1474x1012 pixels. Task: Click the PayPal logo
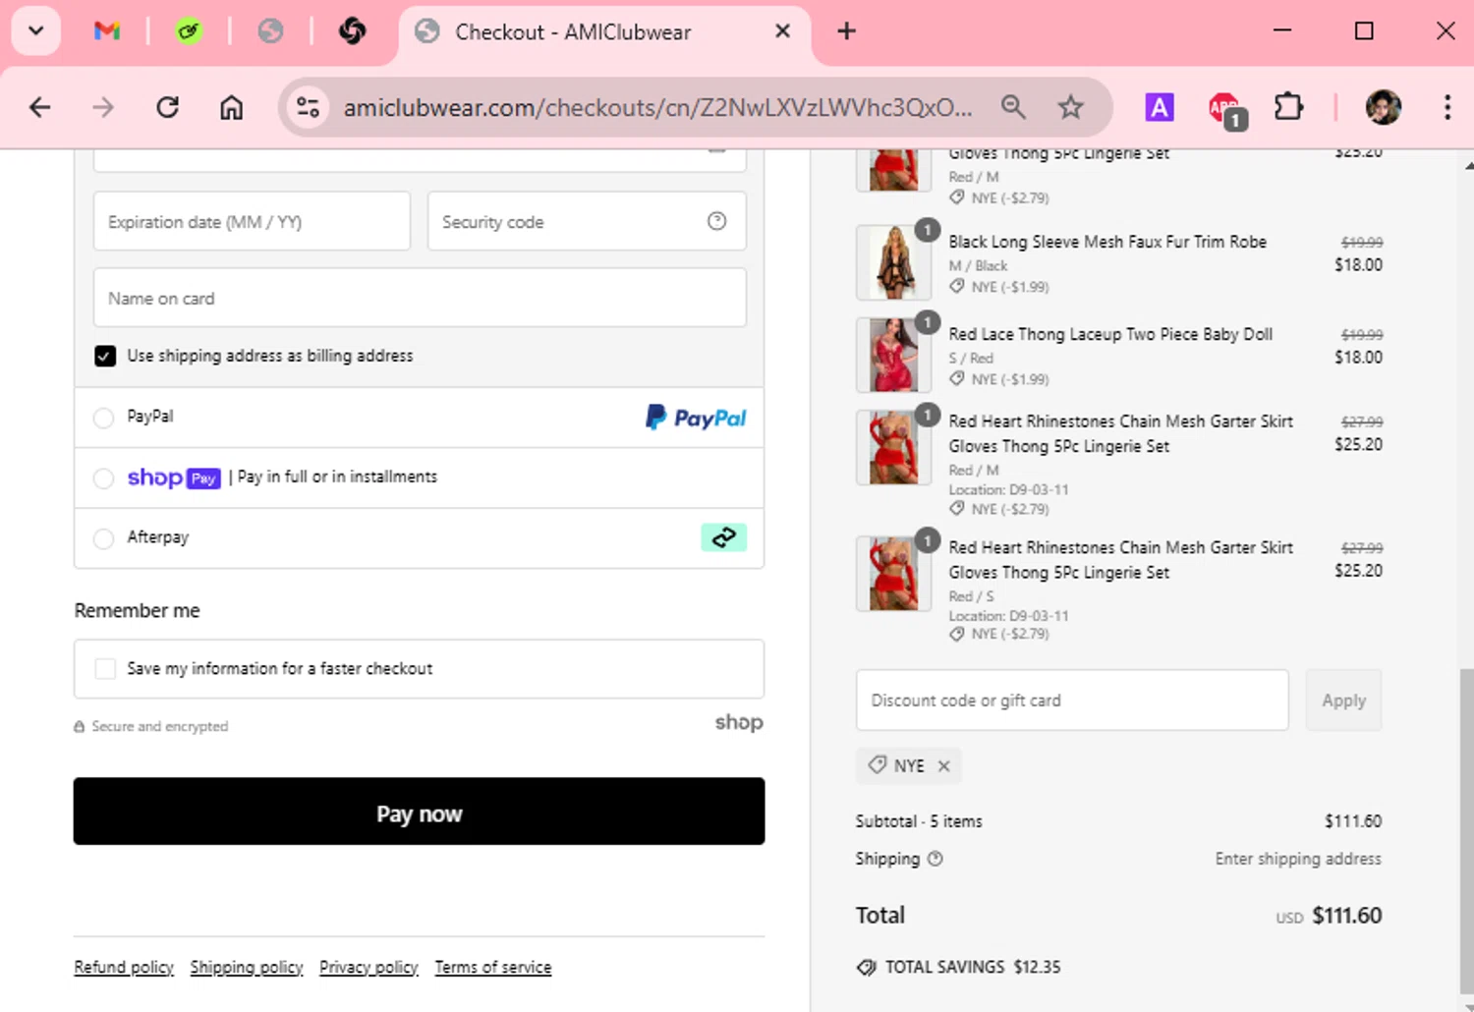pyautogui.click(x=696, y=418)
